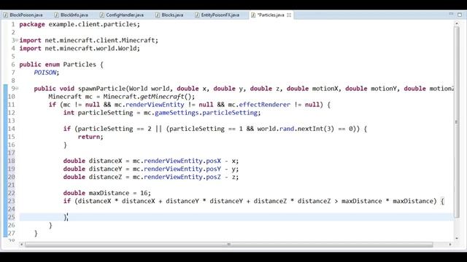Switch to the BlockInfo.java tab

72,15
